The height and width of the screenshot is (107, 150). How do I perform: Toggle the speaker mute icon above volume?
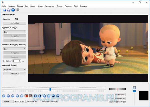click(134, 88)
